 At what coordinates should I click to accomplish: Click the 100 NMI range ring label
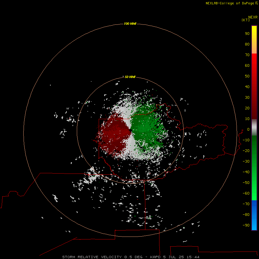(x=130, y=24)
